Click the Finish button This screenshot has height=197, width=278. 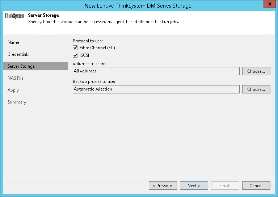pos(225,186)
